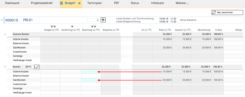245x97 pixels.
Task: Click 2019 Externe Kosten Beantragt cell
Action: [91, 76]
